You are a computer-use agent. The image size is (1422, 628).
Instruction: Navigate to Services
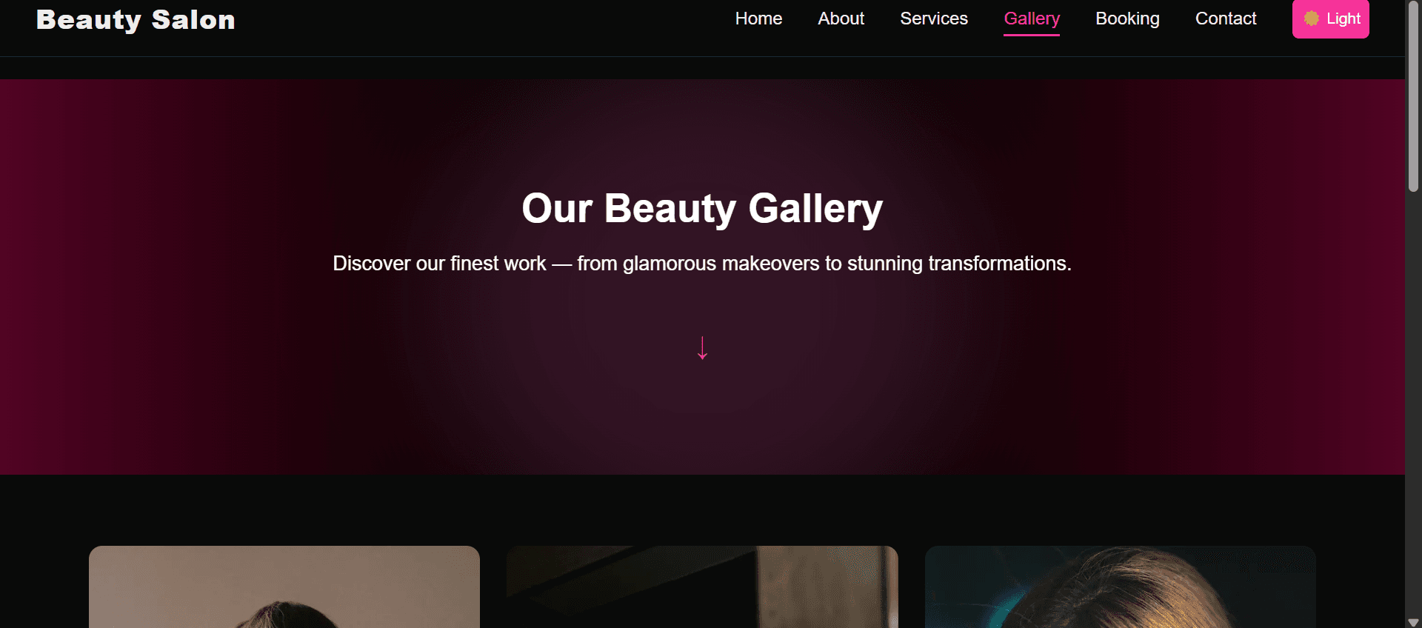(x=933, y=19)
